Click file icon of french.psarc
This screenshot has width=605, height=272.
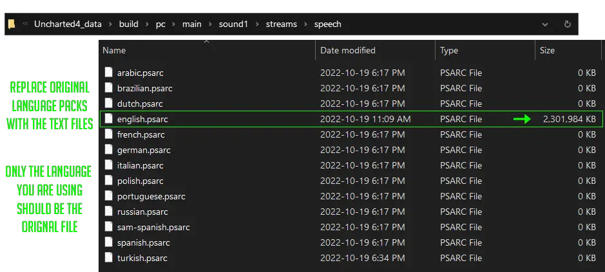[x=109, y=134]
